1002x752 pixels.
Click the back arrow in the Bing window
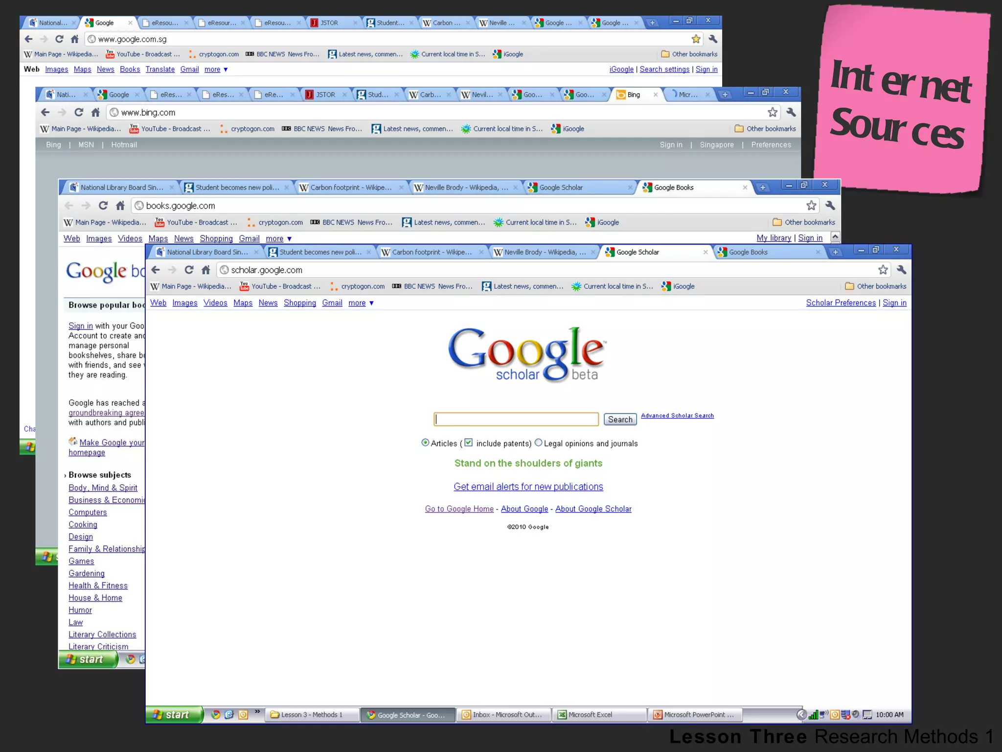46,113
